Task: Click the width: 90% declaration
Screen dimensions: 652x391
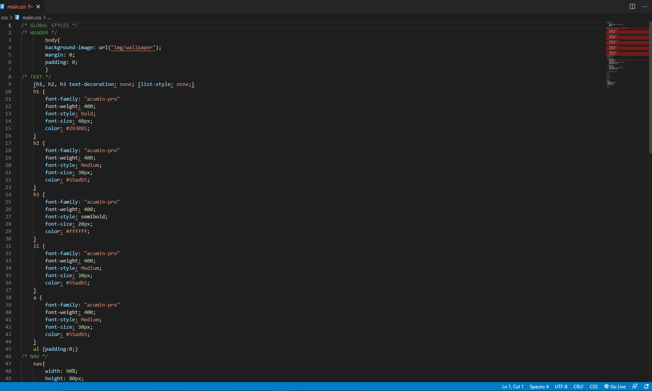Action: [x=61, y=371]
